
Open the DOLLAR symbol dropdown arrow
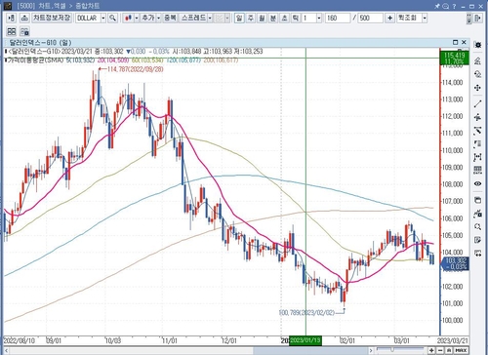103,18
